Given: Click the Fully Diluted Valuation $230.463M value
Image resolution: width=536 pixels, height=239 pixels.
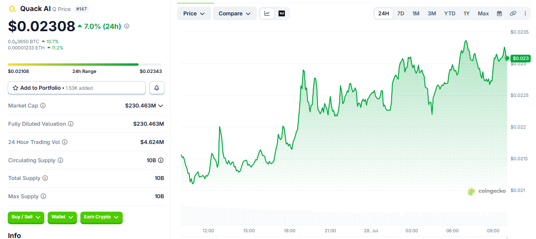Looking at the screenshot, I should pos(149,124).
